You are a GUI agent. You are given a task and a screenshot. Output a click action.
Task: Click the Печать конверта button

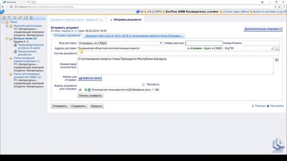point(90,96)
